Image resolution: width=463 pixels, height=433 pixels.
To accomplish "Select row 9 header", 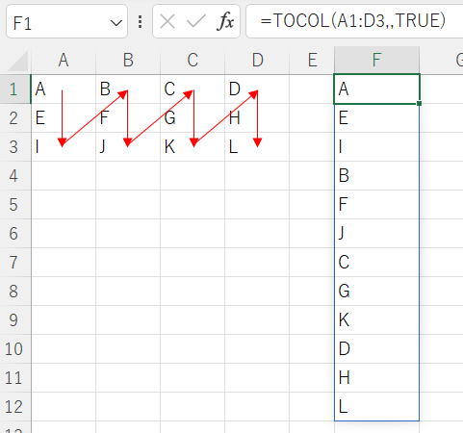I will click(x=15, y=319).
